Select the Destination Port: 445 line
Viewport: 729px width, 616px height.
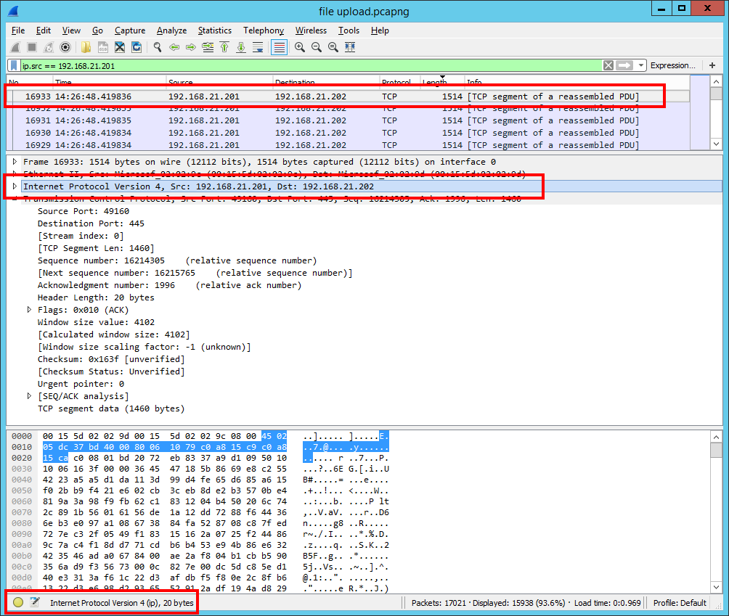[91, 223]
